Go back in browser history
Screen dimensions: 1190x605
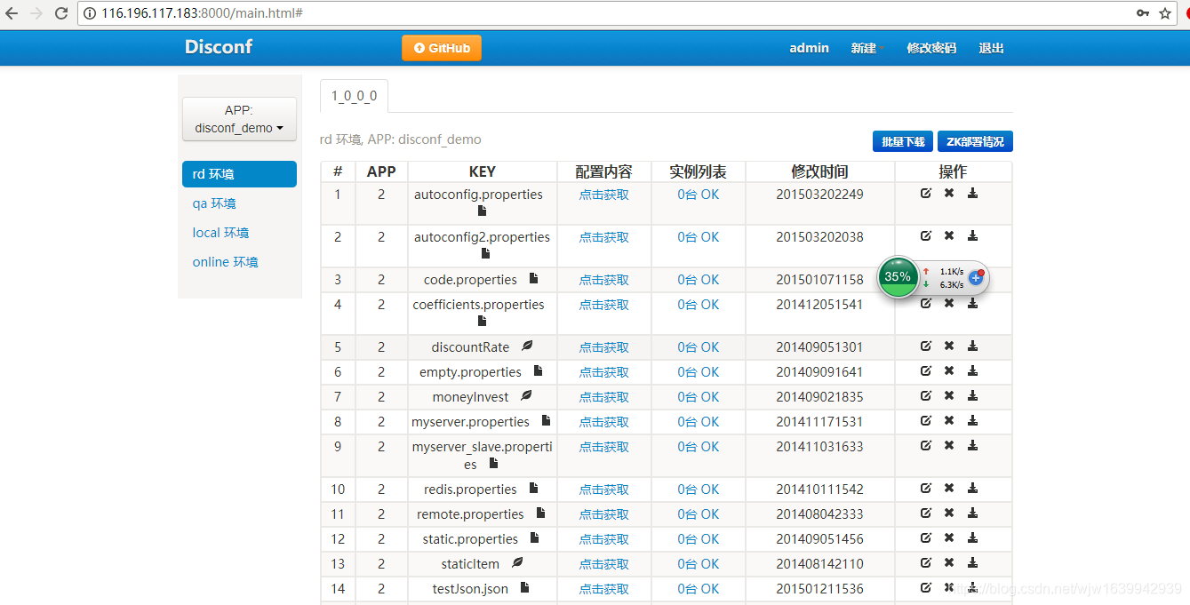click(12, 13)
